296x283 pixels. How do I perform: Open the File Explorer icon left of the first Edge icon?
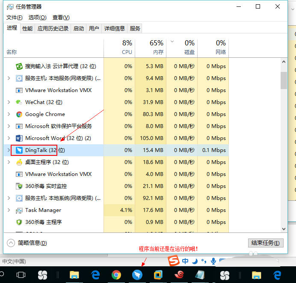tap(74, 275)
